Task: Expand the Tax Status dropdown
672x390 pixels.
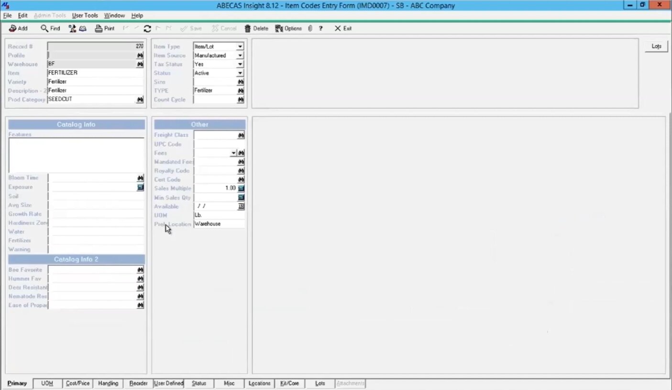Action: point(240,64)
